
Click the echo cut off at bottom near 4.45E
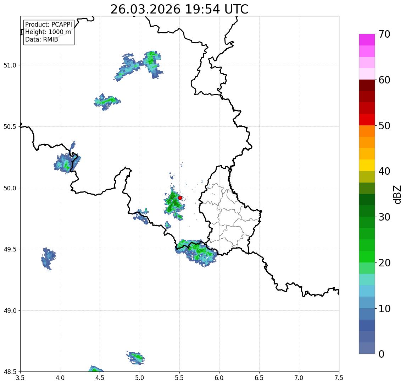pos(95,369)
